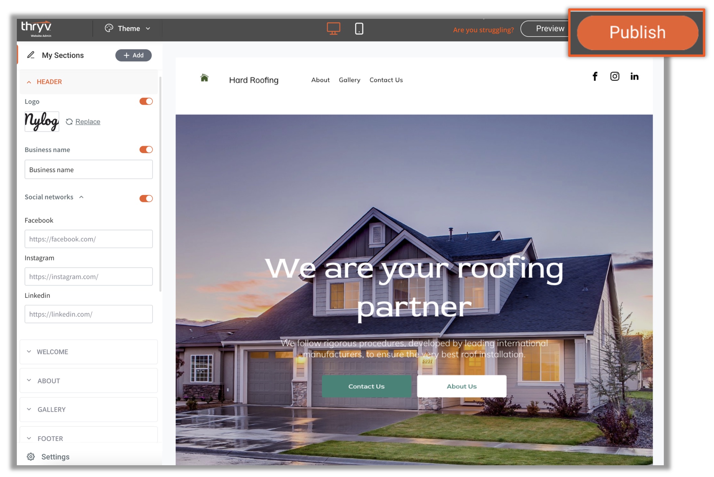Click the Replace logo icon
Image resolution: width=714 pixels, height=477 pixels.
[x=69, y=121]
